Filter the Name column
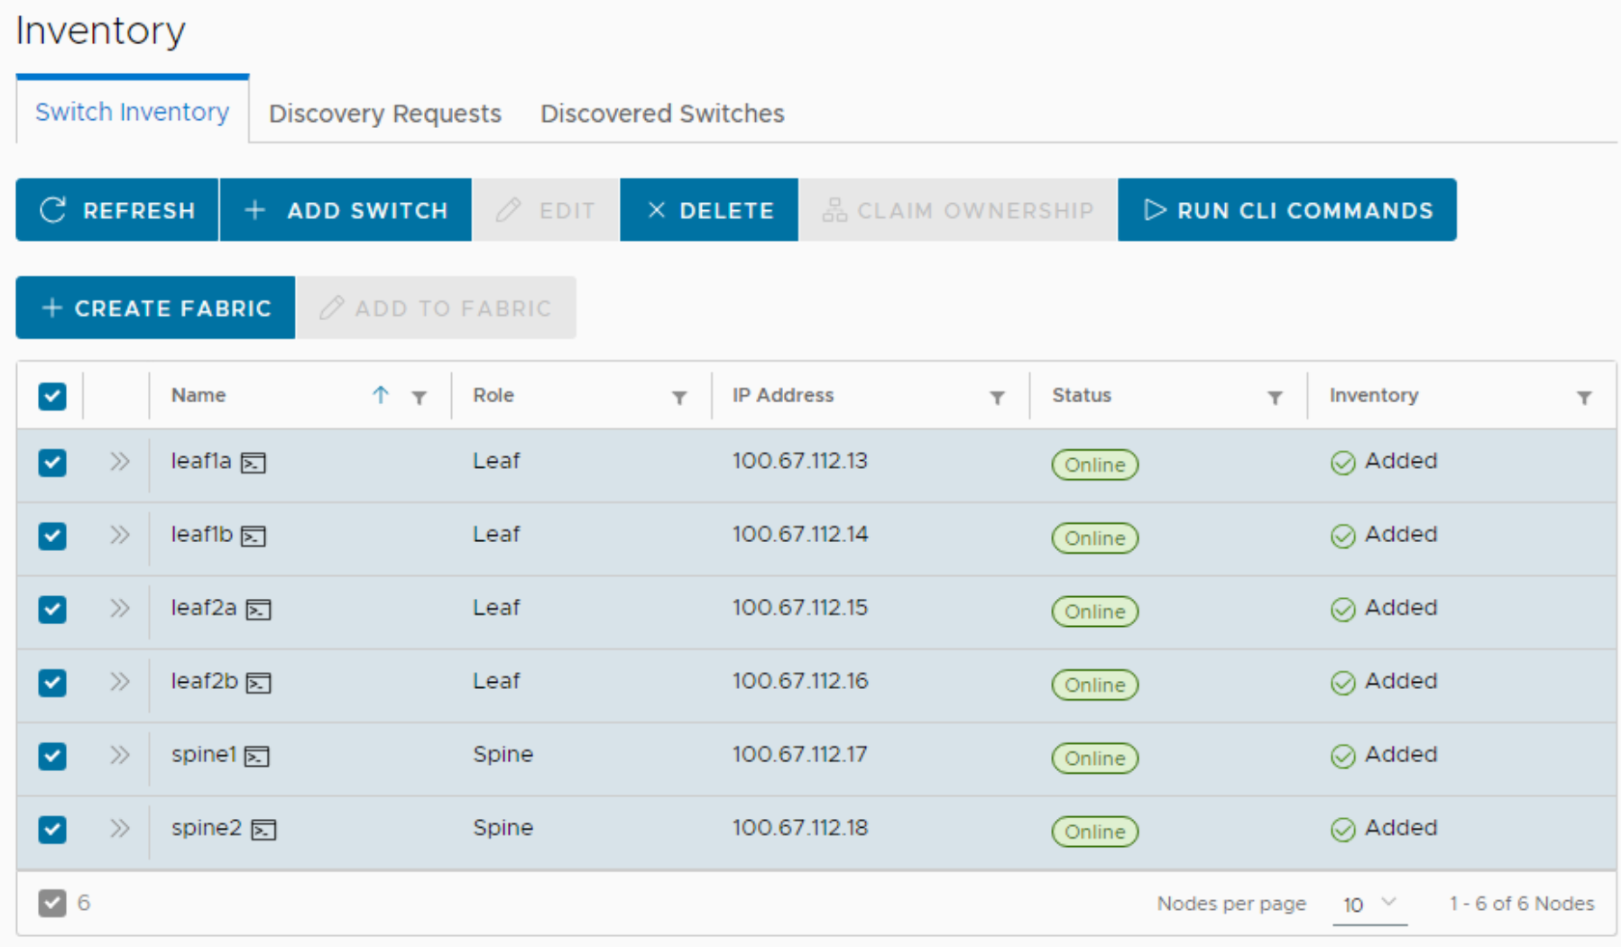 tap(419, 398)
